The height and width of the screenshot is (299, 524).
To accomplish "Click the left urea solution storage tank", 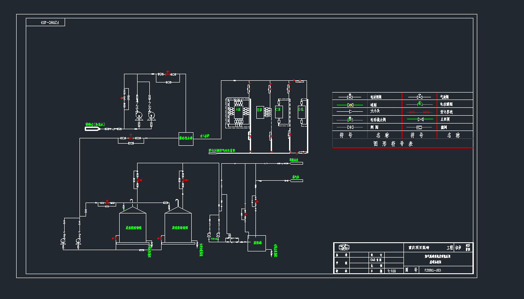I will (132, 227).
